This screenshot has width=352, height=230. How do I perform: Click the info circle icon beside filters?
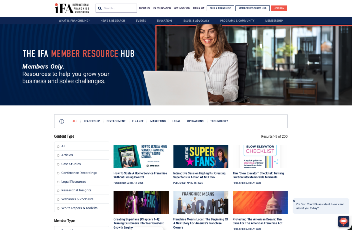click(x=62, y=121)
